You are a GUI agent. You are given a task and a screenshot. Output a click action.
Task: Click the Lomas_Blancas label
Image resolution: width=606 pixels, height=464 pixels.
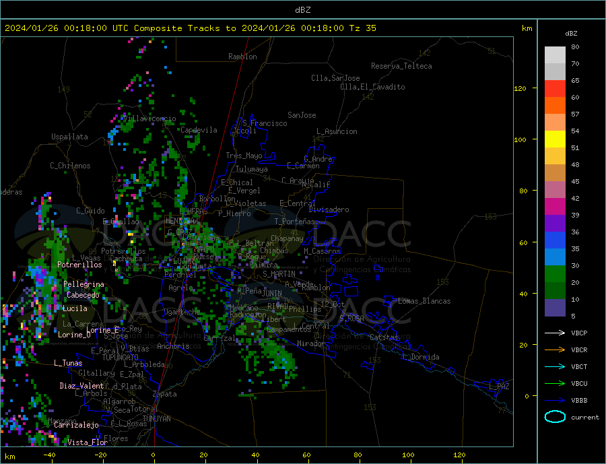coord(424,301)
